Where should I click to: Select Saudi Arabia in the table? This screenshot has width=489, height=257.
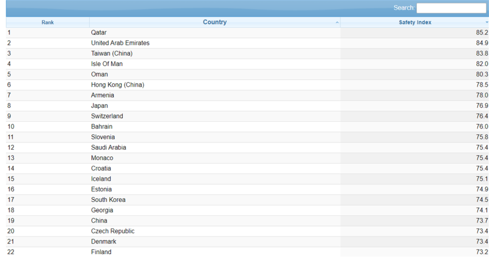point(108,148)
